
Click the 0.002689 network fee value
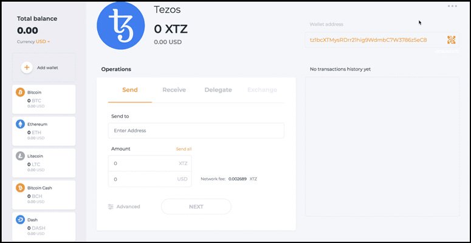click(237, 179)
